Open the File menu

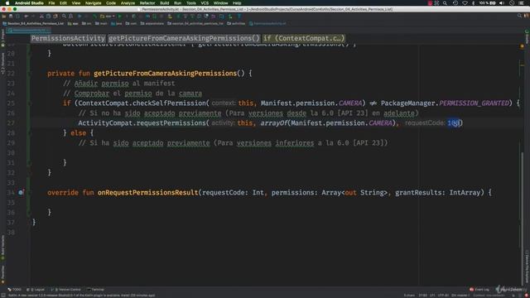(x=51, y=3)
